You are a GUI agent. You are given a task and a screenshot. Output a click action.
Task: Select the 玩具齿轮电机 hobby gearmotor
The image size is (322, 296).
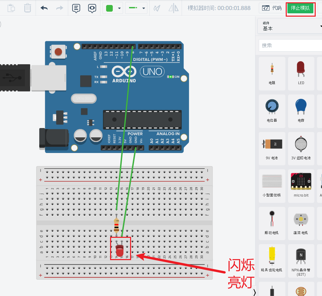[272, 261]
